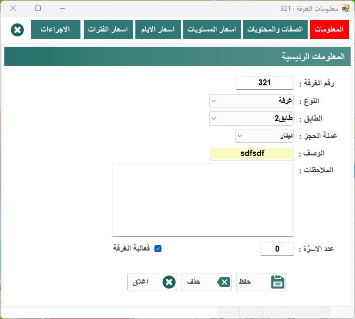
Task: Click the round X icon beside الاجراءات tab
Action: pos(17,30)
